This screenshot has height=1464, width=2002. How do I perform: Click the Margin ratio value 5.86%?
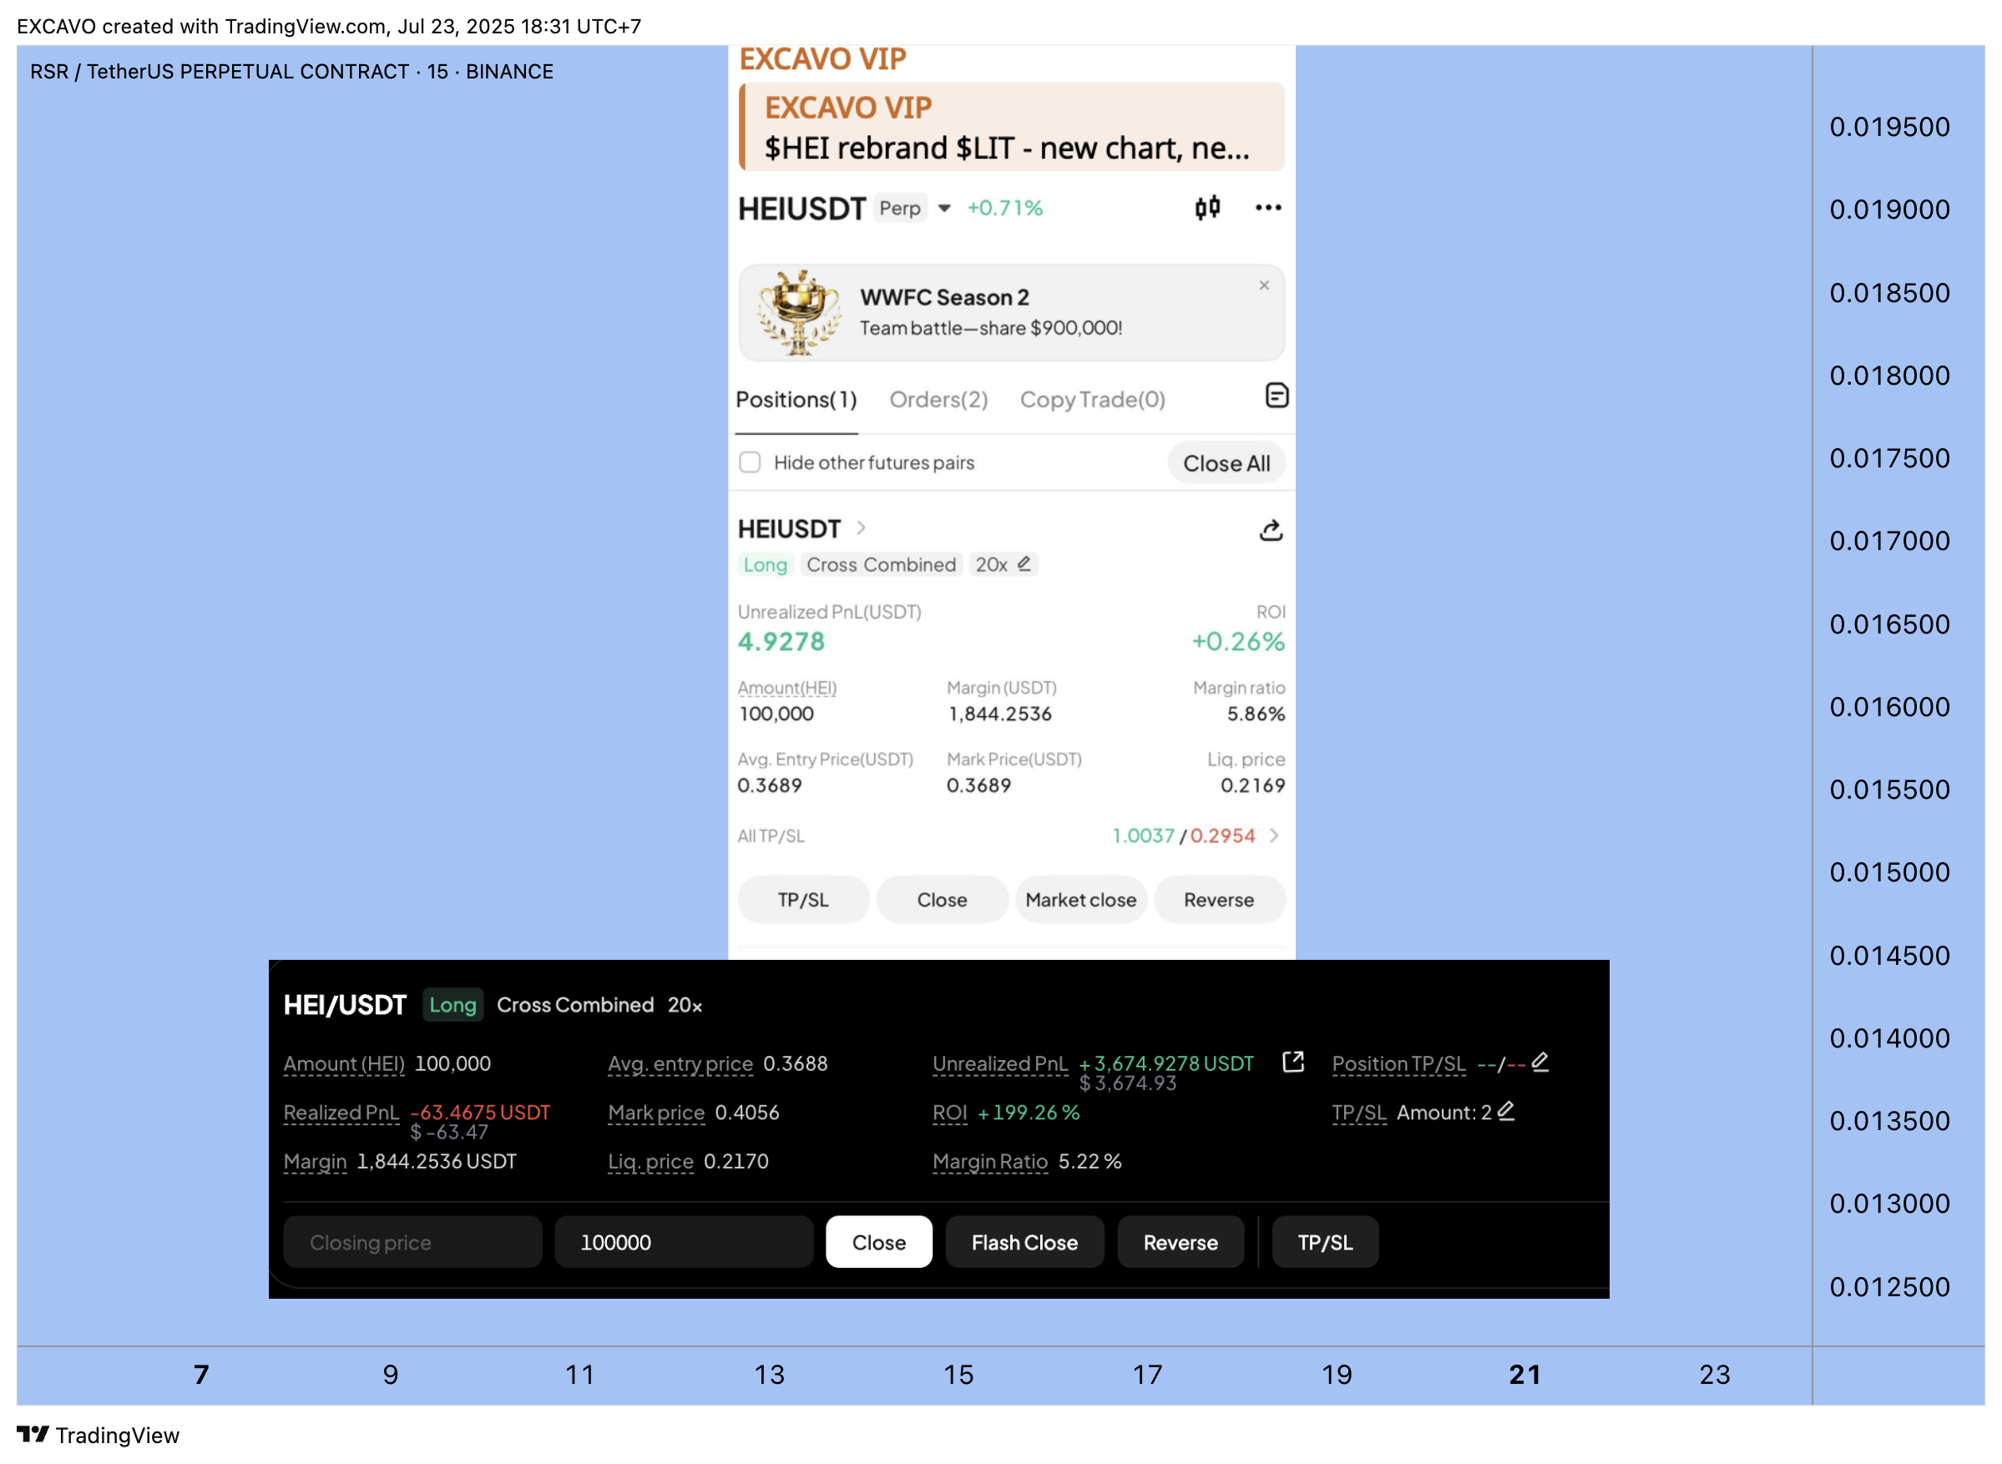pyautogui.click(x=1256, y=714)
